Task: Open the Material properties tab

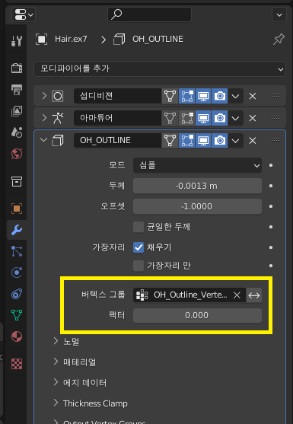Action: 17,336
